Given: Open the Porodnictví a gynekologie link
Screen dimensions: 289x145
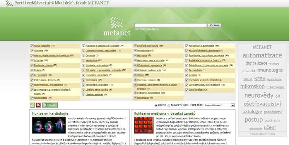Looking at the screenshot, I should tap(201, 46).
